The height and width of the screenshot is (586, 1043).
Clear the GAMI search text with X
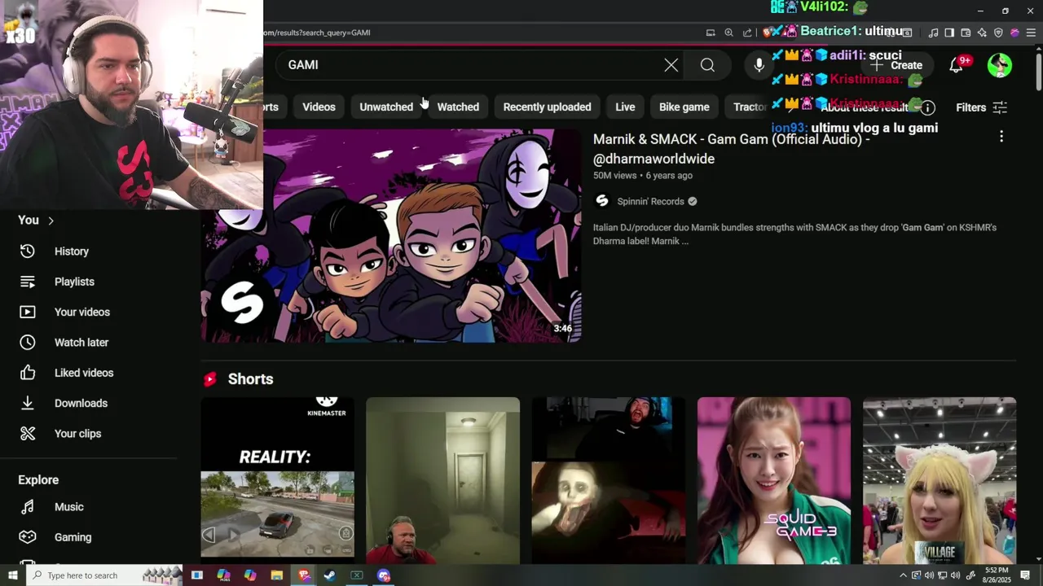(x=671, y=65)
